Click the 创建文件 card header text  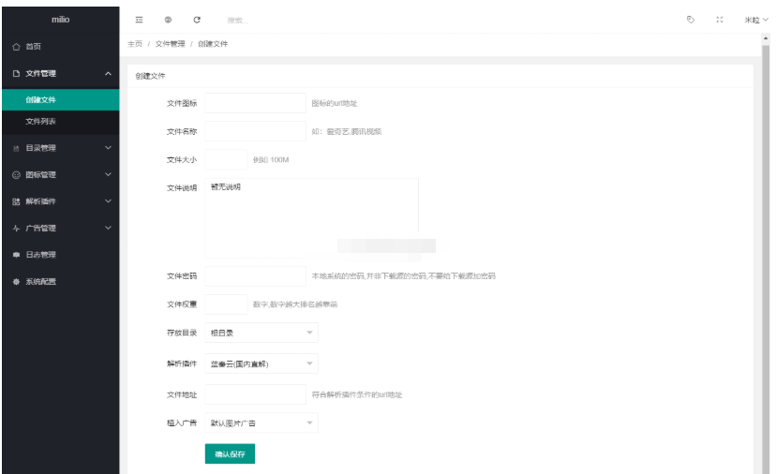(151, 76)
